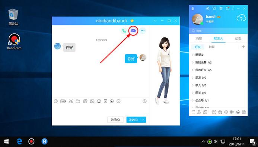The height and width of the screenshot is (147, 258).
Task: Open the QQ game controller icon
Action: pyautogui.click(x=214, y=112)
